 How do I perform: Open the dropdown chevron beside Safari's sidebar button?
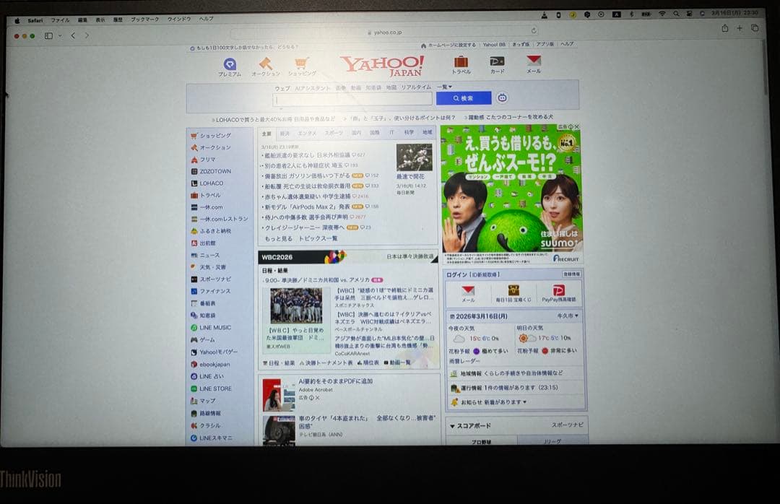coord(60,36)
